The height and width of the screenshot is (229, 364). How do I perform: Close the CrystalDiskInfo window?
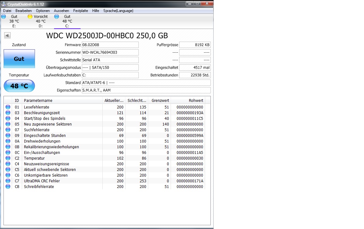point(207,3)
